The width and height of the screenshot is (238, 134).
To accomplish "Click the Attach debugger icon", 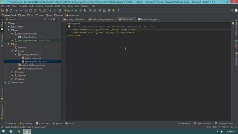I will (x=85, y=10).
